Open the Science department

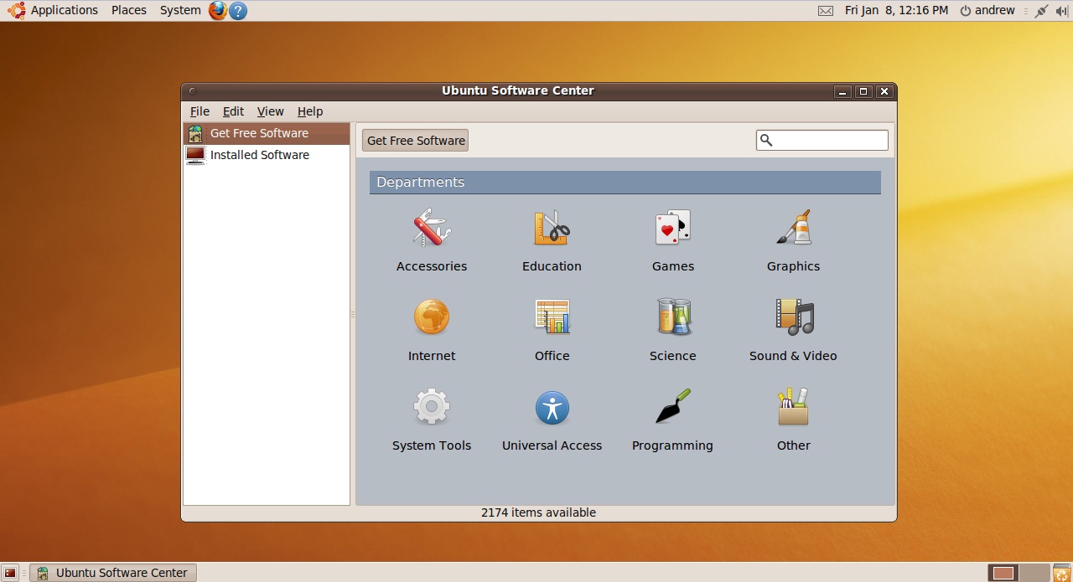(672, 330)
